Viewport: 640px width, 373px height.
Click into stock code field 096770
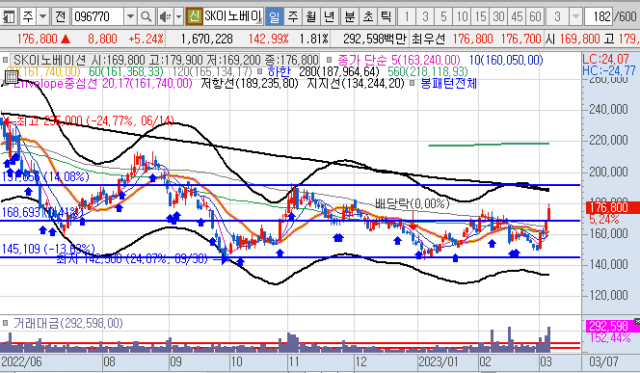[x=97, y=16]
